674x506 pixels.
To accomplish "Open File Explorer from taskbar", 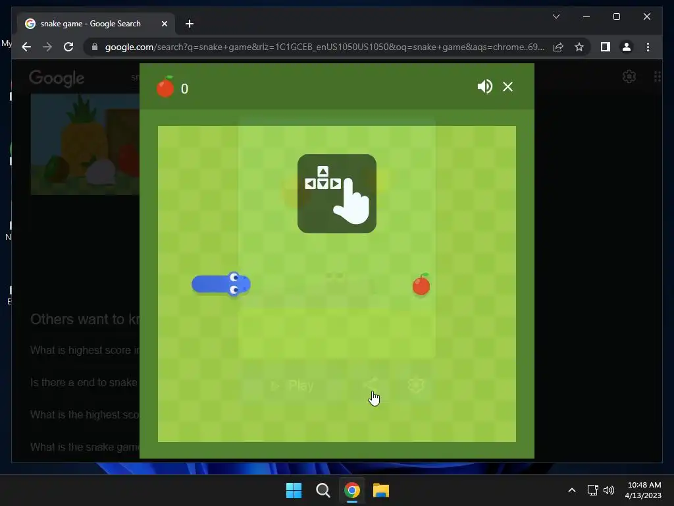I will point(381,490).
